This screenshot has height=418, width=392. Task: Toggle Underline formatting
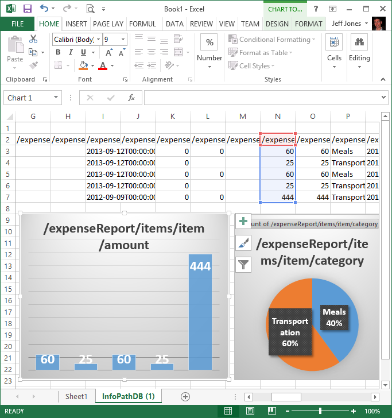(x=83, y=52)
